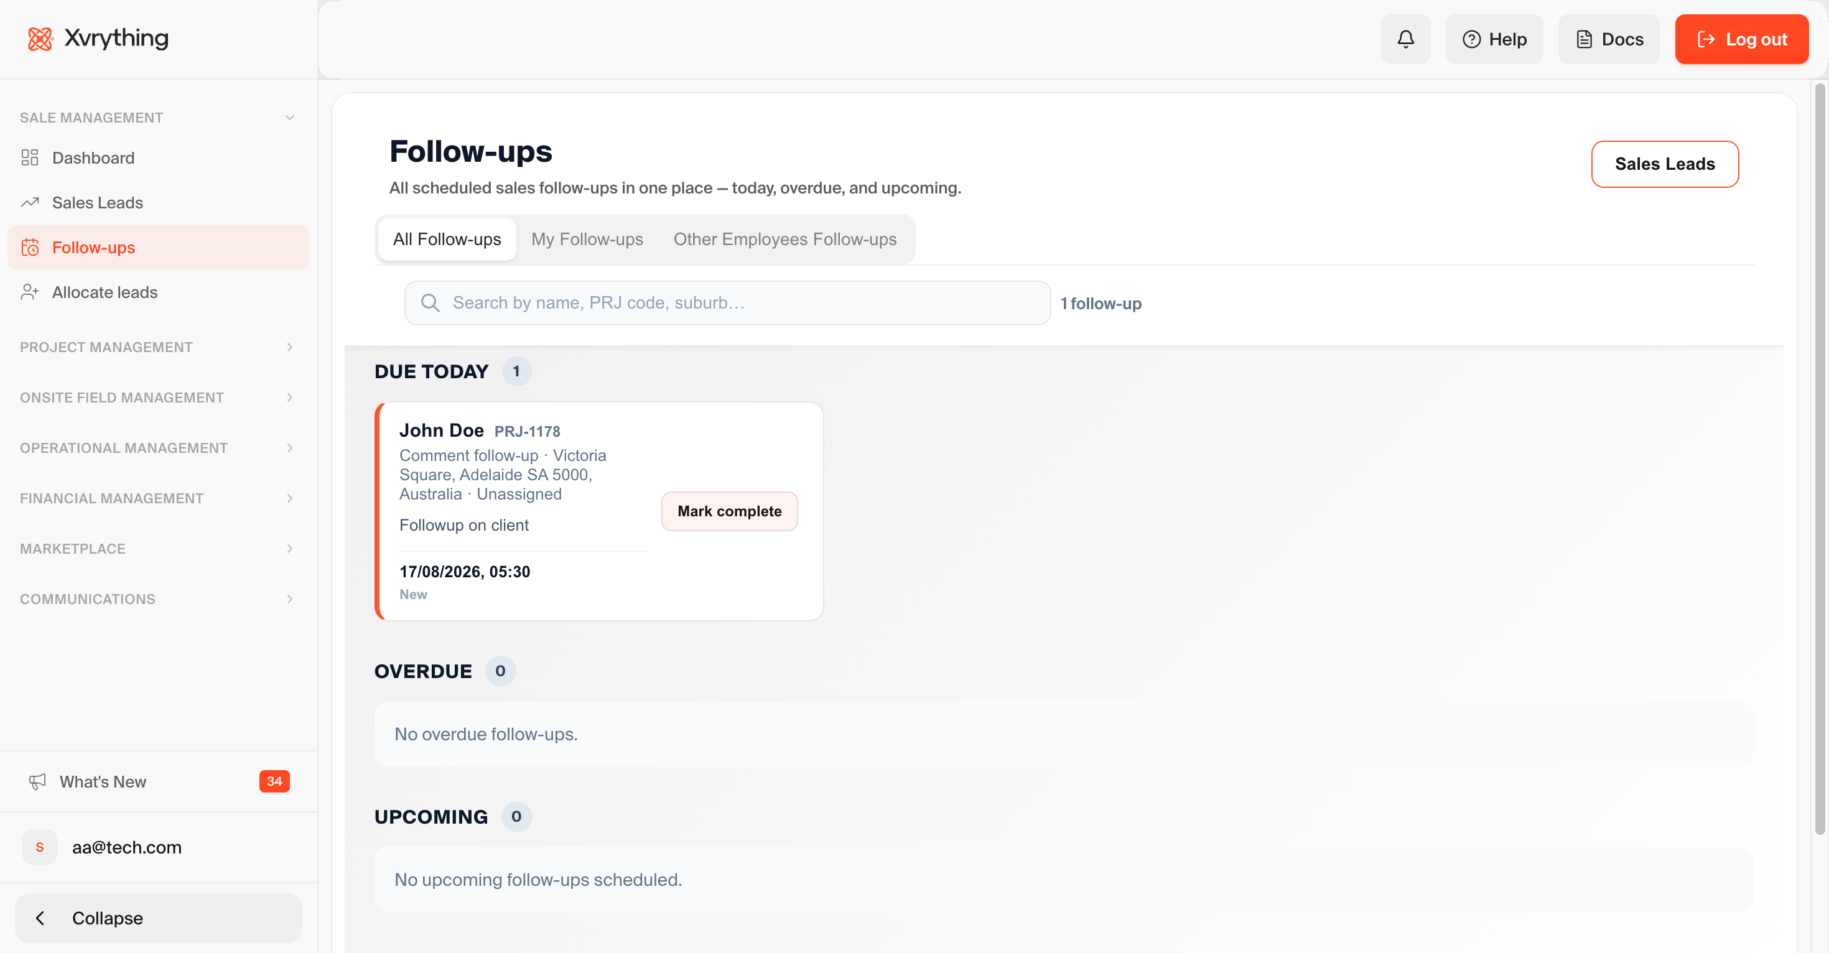
Task: Click the New status label
Action: pos(413,595)
